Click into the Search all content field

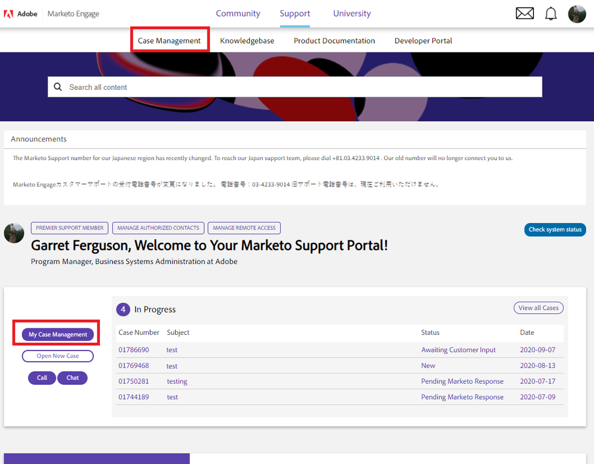297,87
